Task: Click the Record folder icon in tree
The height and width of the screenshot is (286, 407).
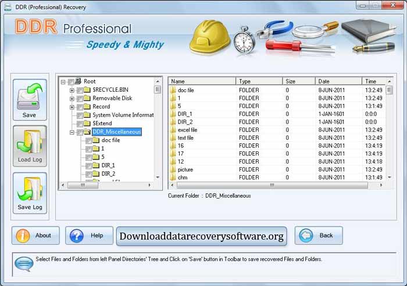Action: point(87,107)
